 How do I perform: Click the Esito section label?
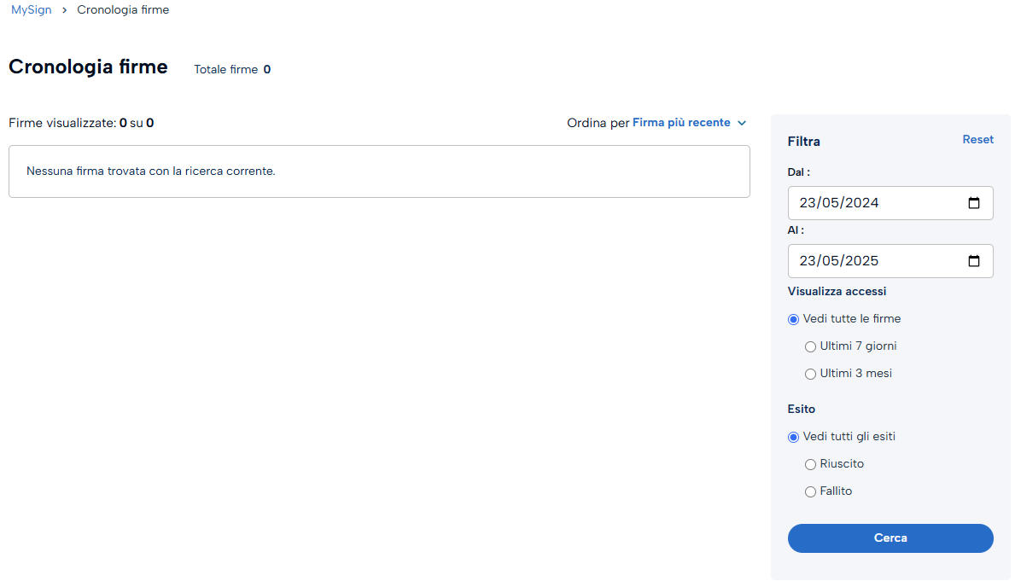(x=802, y=409)
